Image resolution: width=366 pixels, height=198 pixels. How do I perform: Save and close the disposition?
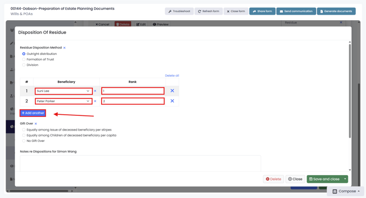click(x=324, y=179)
